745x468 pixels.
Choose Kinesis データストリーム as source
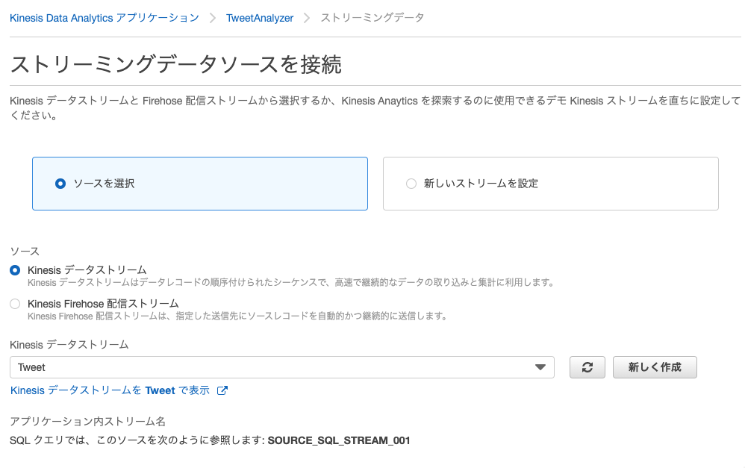[15, 270]
